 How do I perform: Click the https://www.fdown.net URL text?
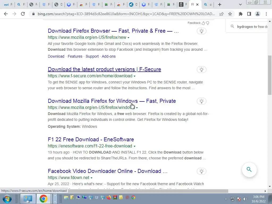coord(69,178)
